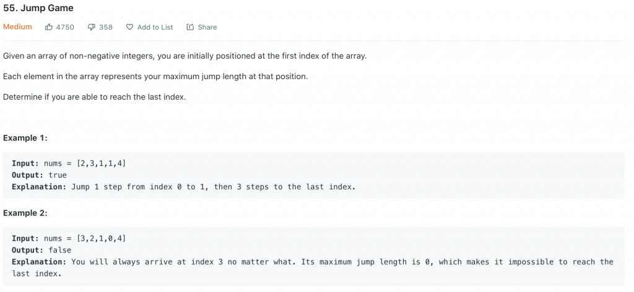
Task: Click the Medium difficulty label
Action: click(x=17, y=27)
